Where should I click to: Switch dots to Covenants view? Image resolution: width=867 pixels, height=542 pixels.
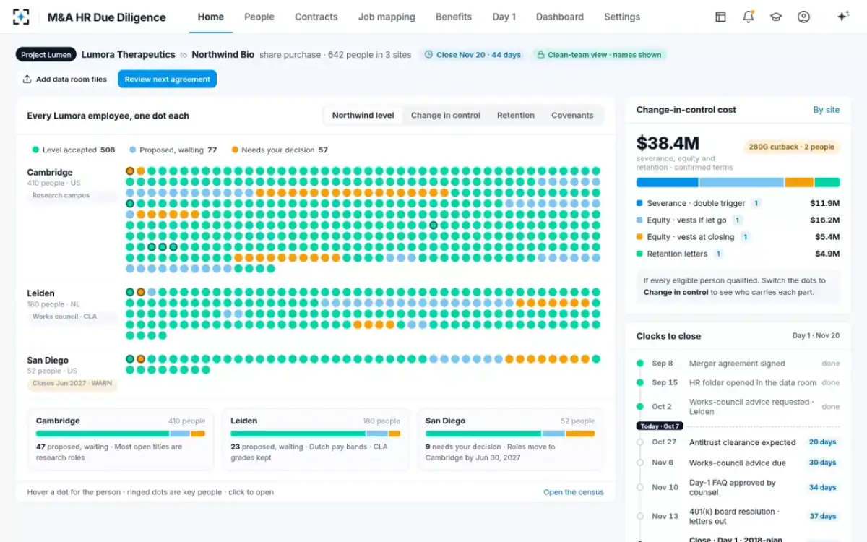click(572, 116)
